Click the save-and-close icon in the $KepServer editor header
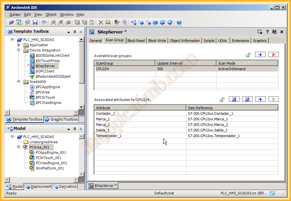291x201 pixels. click(275, 32)
